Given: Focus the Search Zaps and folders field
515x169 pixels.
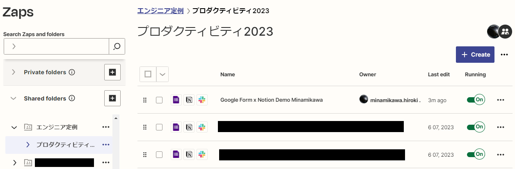Looking at the screenshot, I should tap(56, 46).
